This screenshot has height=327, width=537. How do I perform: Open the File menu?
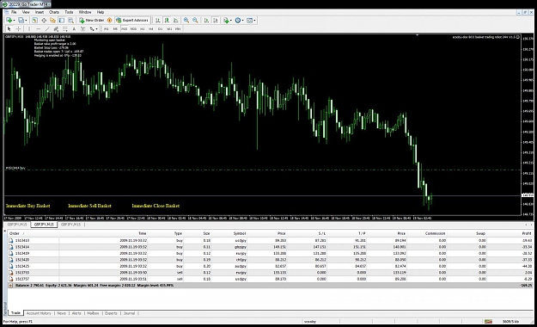tap(14, 12)
